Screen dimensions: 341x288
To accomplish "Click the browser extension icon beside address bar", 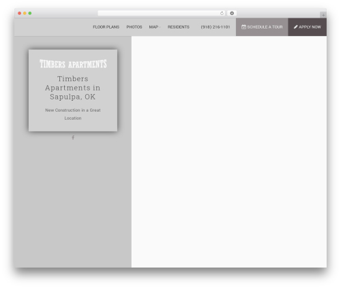I will click(232, 13).
